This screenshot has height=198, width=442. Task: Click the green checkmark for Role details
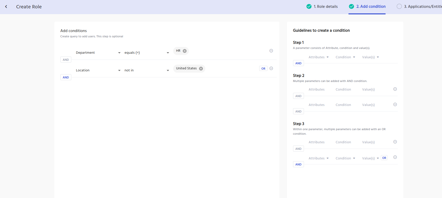coord(309,7)
